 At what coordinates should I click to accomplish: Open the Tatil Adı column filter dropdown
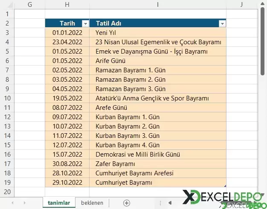[222, 23]
